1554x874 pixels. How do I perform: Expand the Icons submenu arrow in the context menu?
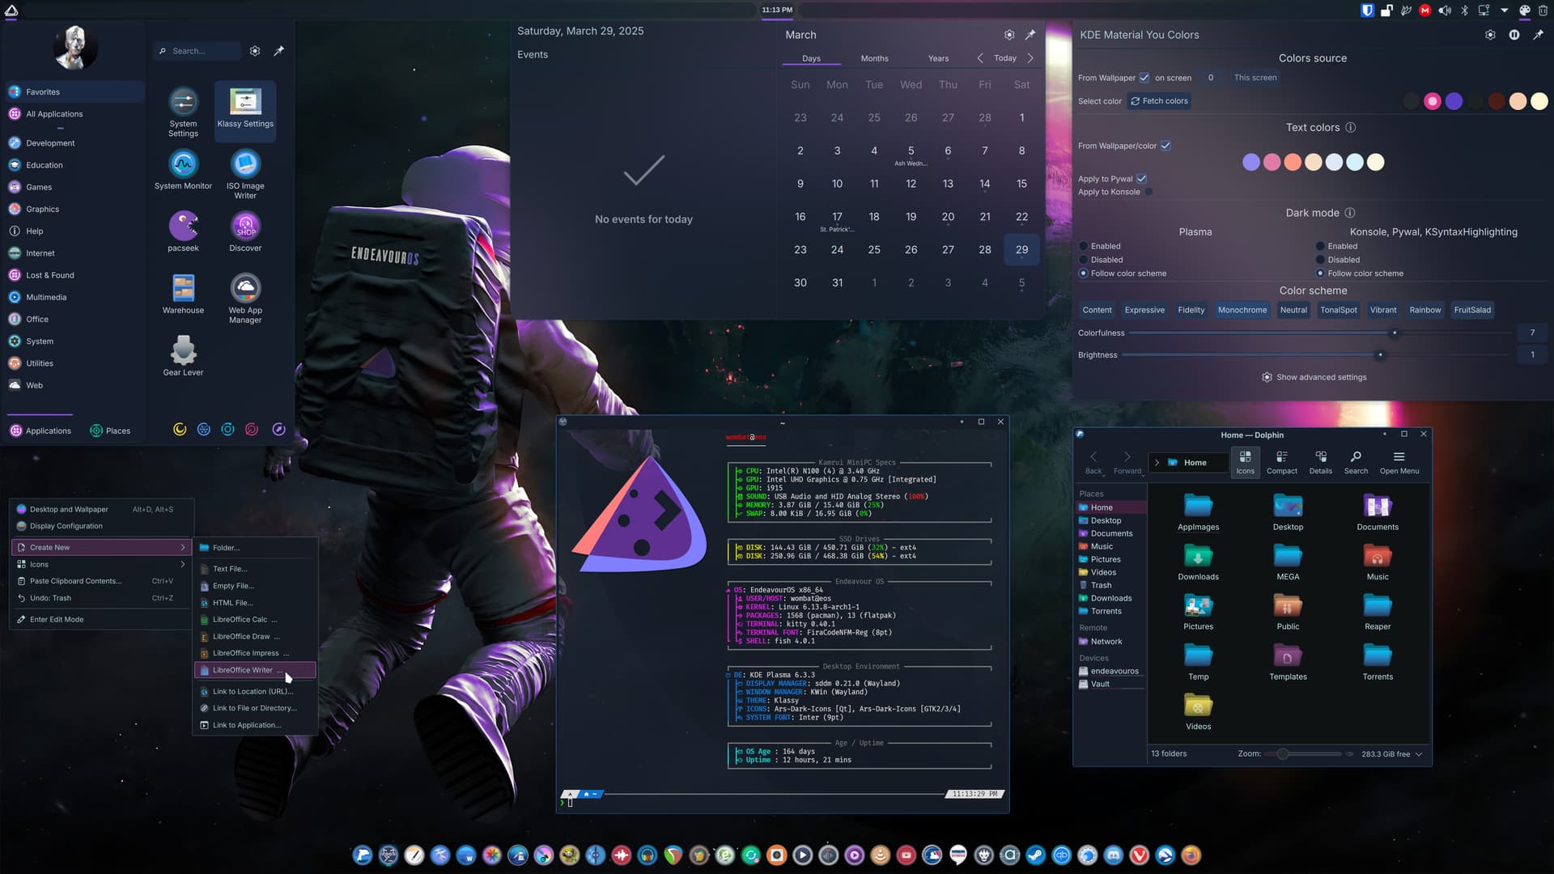pyautogui.click(x=183, y=564)
